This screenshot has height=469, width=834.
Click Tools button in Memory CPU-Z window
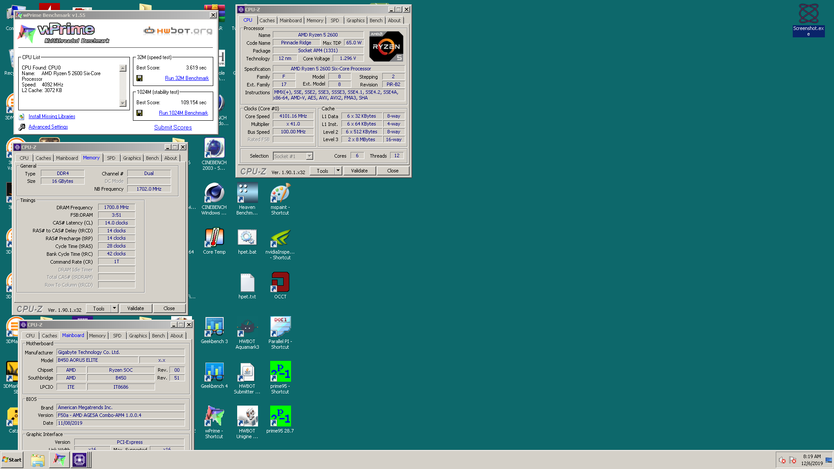[99, 308]
